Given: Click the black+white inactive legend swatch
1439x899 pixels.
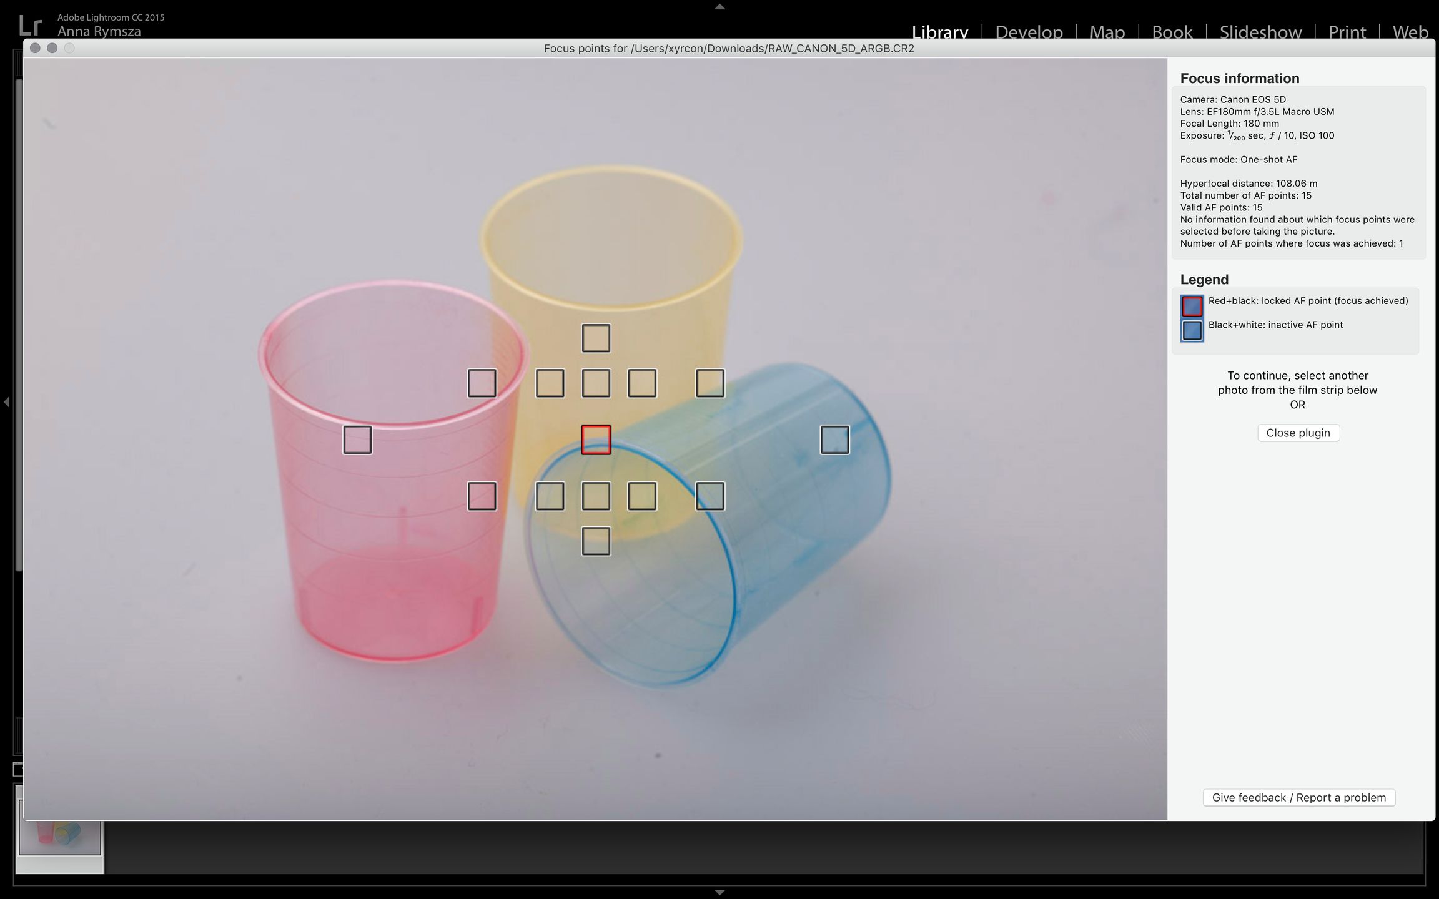Looking at the screenshot, I should point(1192,330).
